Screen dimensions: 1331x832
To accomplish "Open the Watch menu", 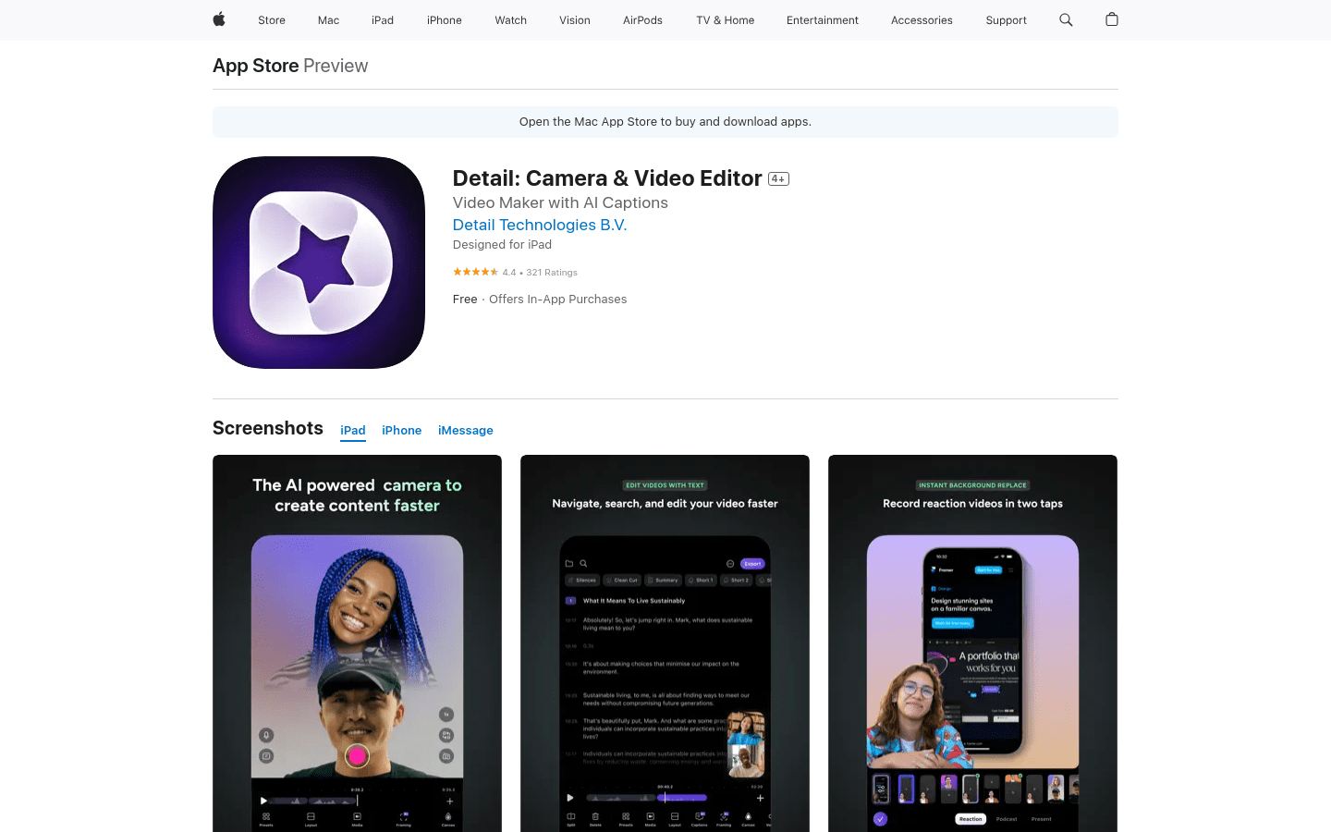I will point(510,20).
